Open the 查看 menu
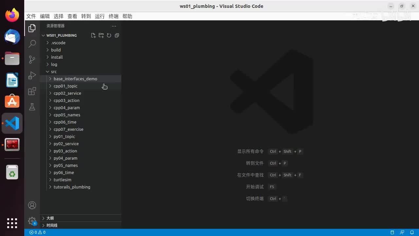Image resolution: width=419 pixels, height=236 pixels. (x=72, y=16)
